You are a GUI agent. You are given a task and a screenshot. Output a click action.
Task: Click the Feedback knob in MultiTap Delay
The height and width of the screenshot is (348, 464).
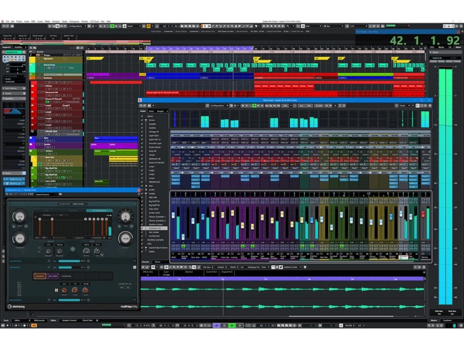pos(19,239)
